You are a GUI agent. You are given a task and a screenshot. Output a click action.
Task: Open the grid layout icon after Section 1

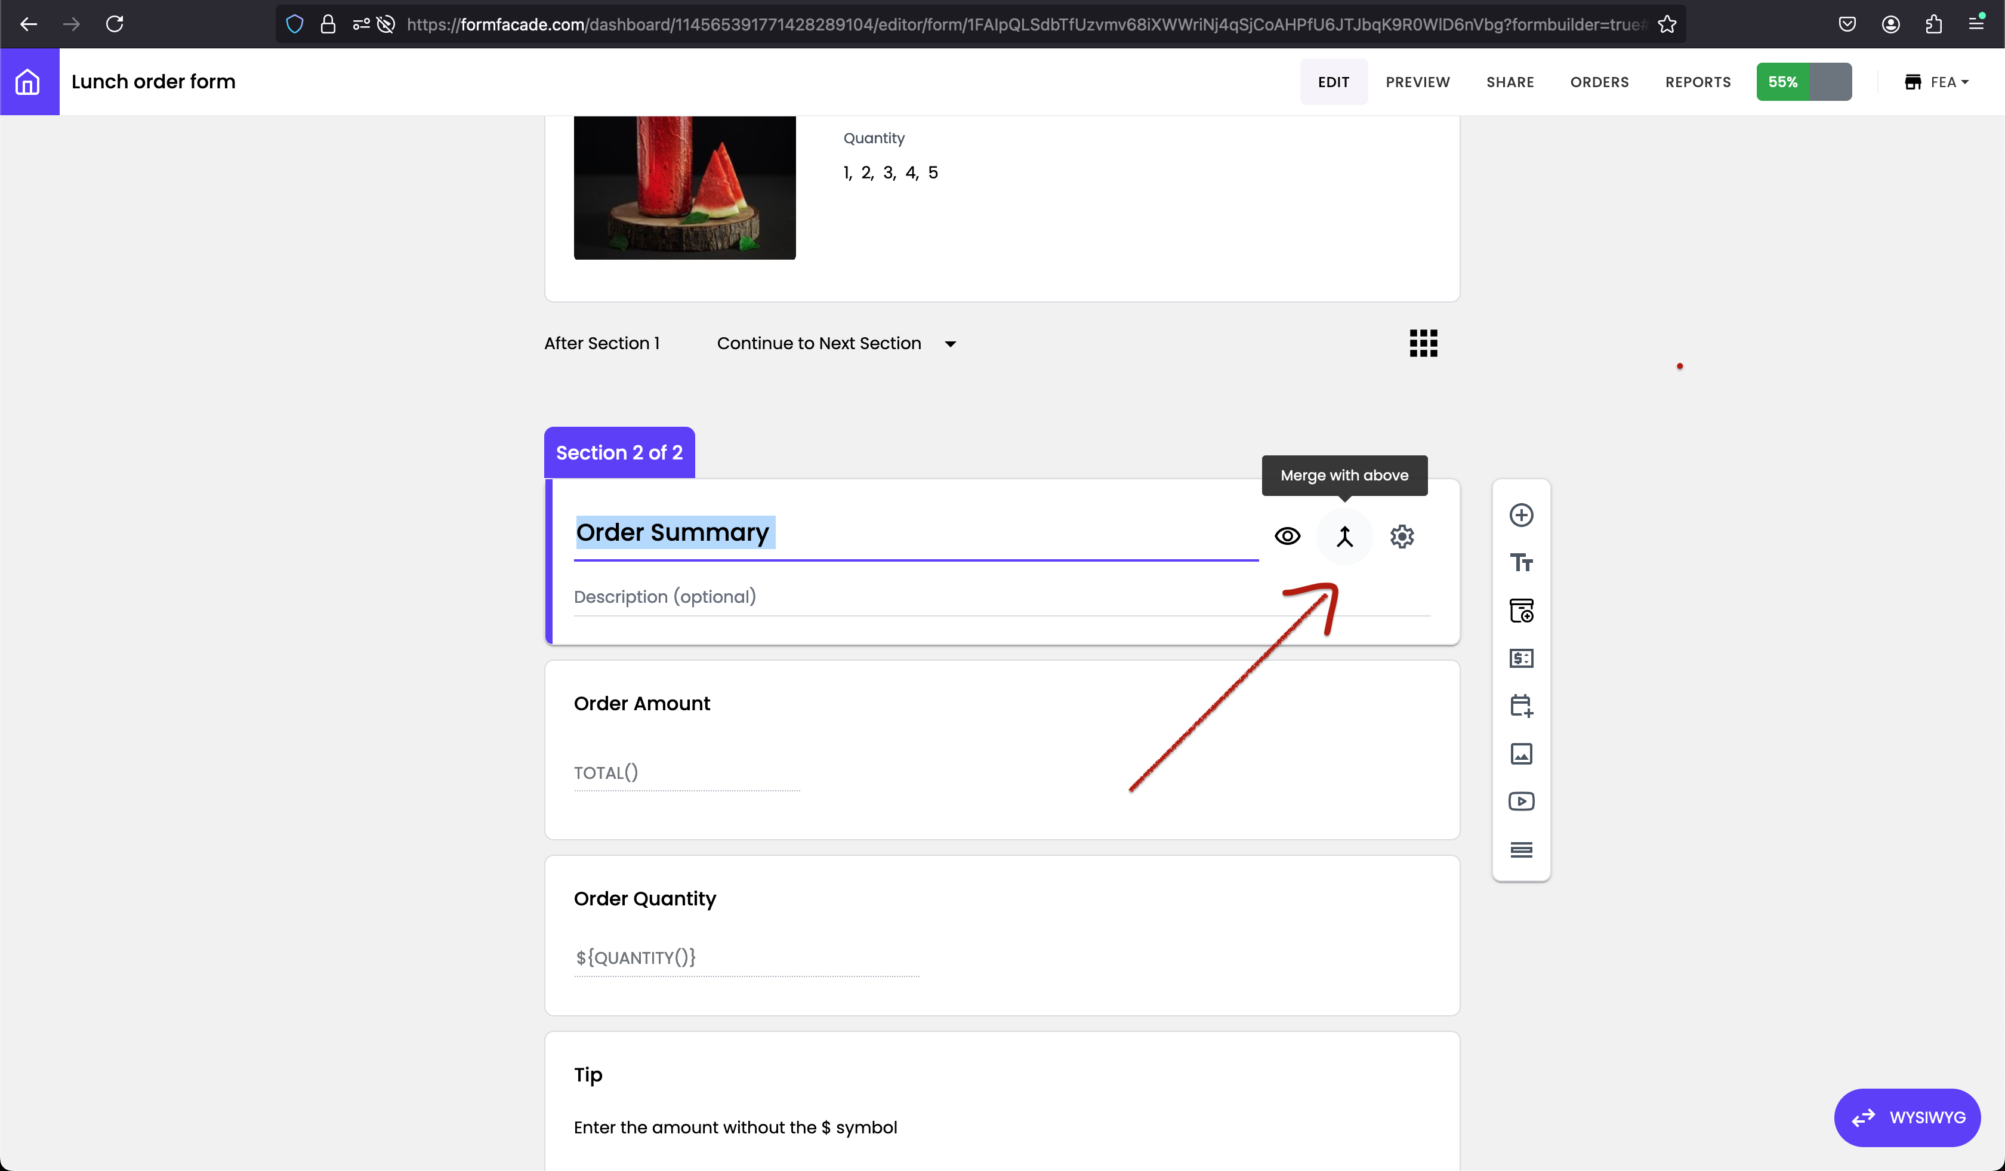1423,344
